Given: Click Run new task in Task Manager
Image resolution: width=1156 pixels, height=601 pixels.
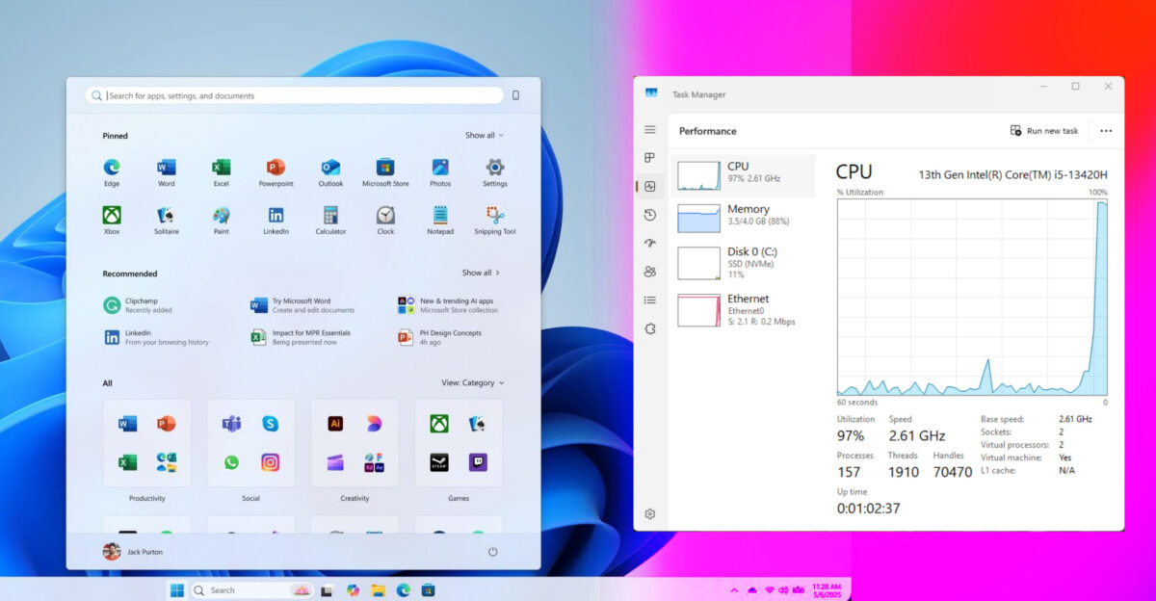Looking at the screenshot, I should click(1044, 131).
